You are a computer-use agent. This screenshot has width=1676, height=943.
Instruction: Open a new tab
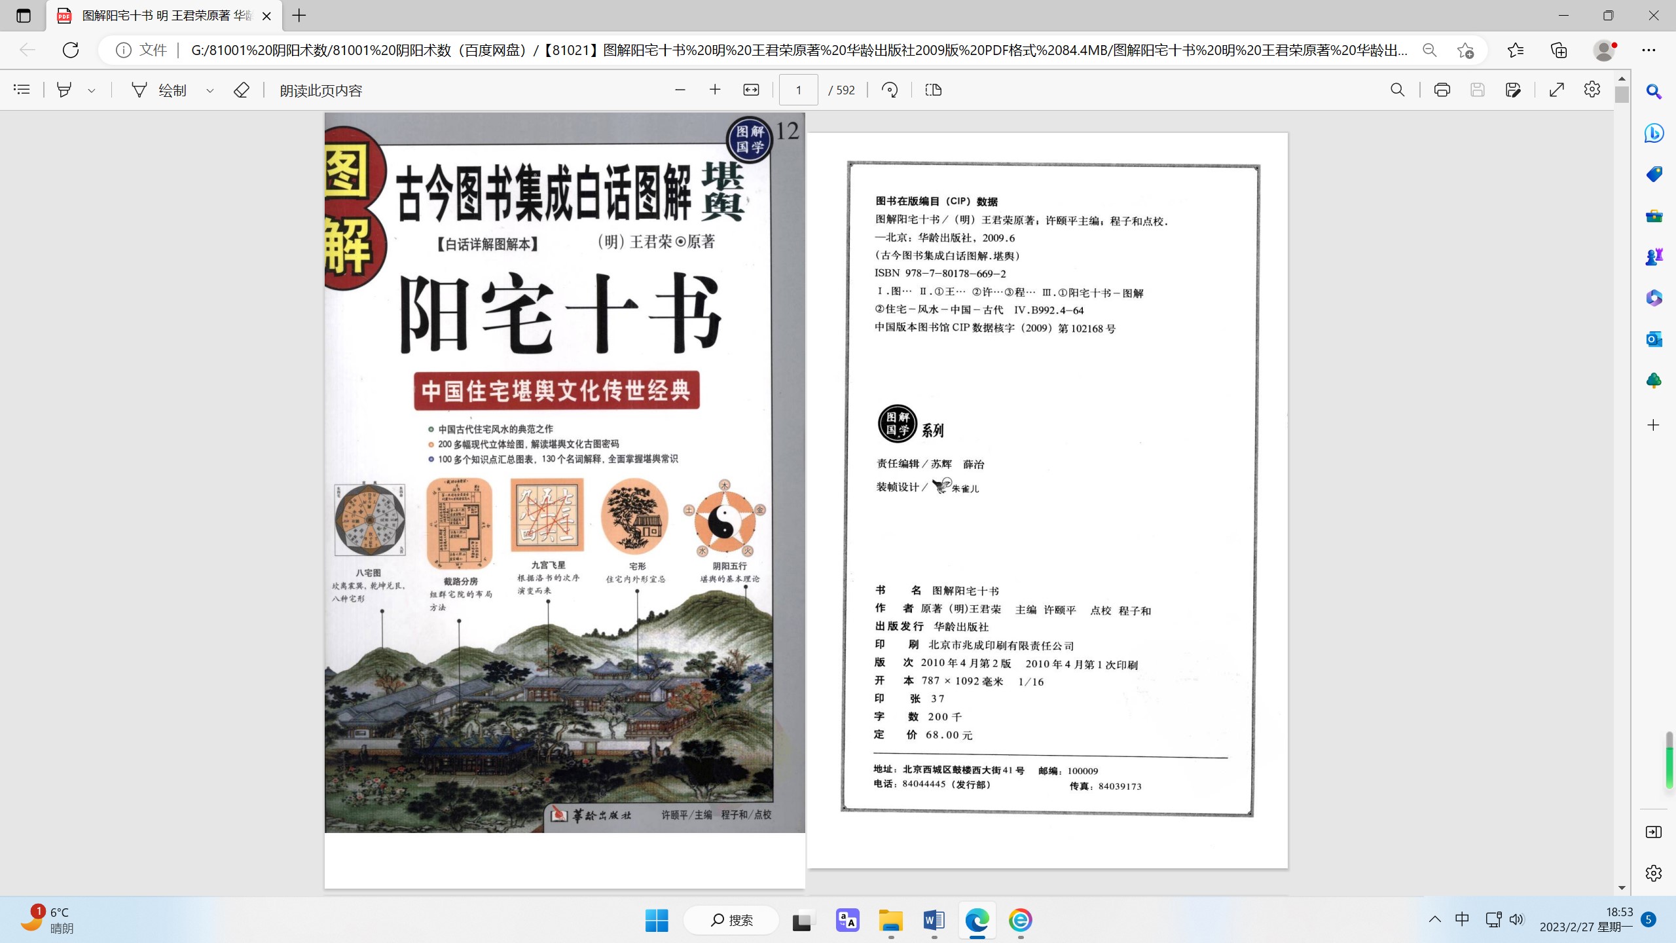click(299, 16)
